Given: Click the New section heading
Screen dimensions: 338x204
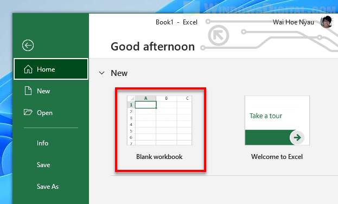Looking at the screenshot, I should [x=119, y=73].
